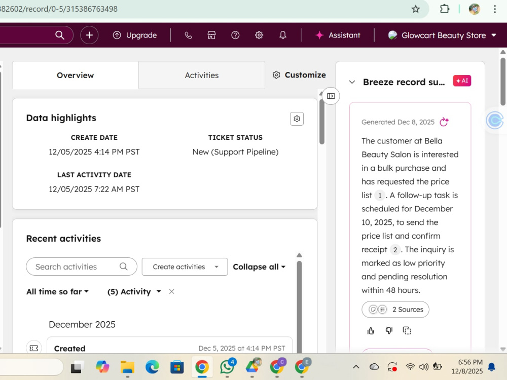Open Microsoft Store from taskbar

tap(177, 367)
